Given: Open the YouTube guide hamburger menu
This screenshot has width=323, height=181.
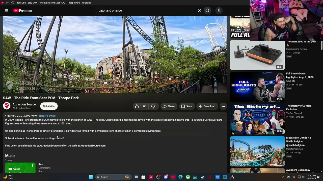Looking at the screenshot, I should [x=7, y=11].
